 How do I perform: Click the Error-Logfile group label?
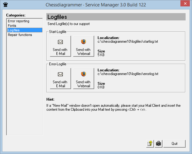pyautogui.click(x=58, y=64)
